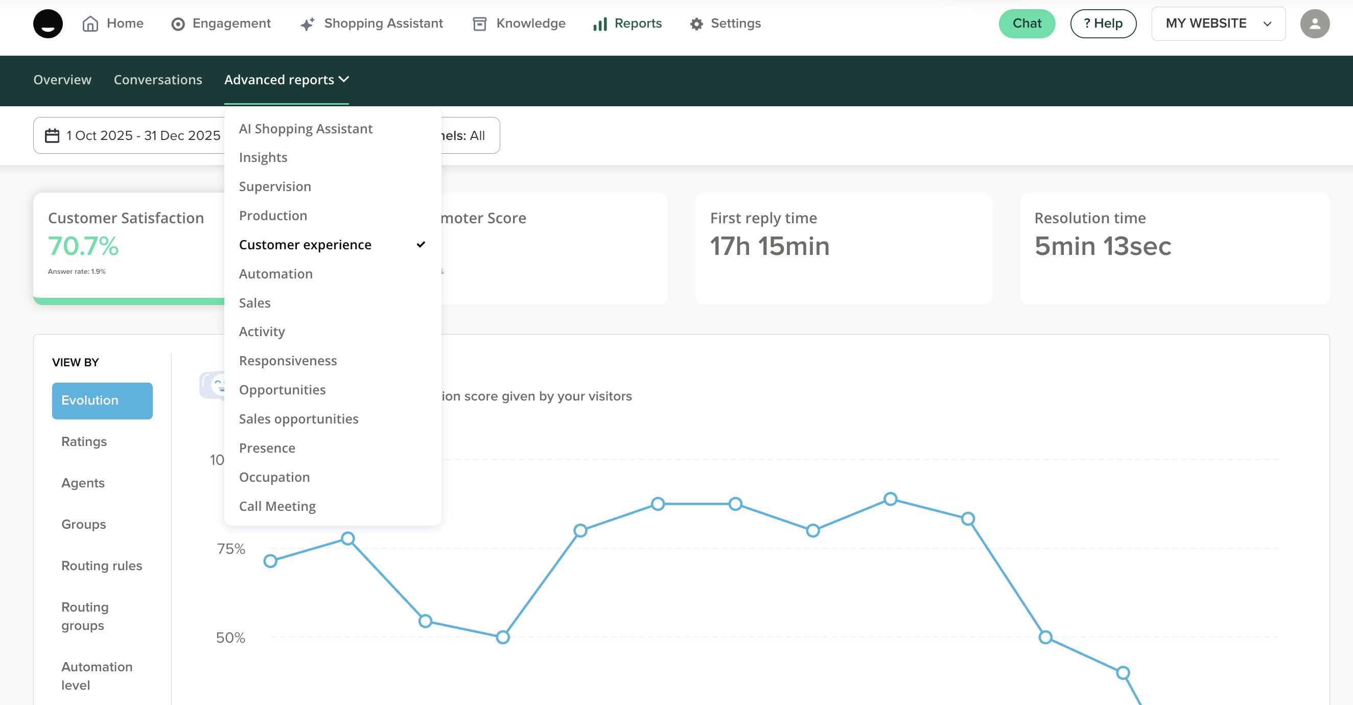Screen dimensions: 1353x705
Task: Expand the MY WEBSITE selector
Action: (x=1218, y=24)
